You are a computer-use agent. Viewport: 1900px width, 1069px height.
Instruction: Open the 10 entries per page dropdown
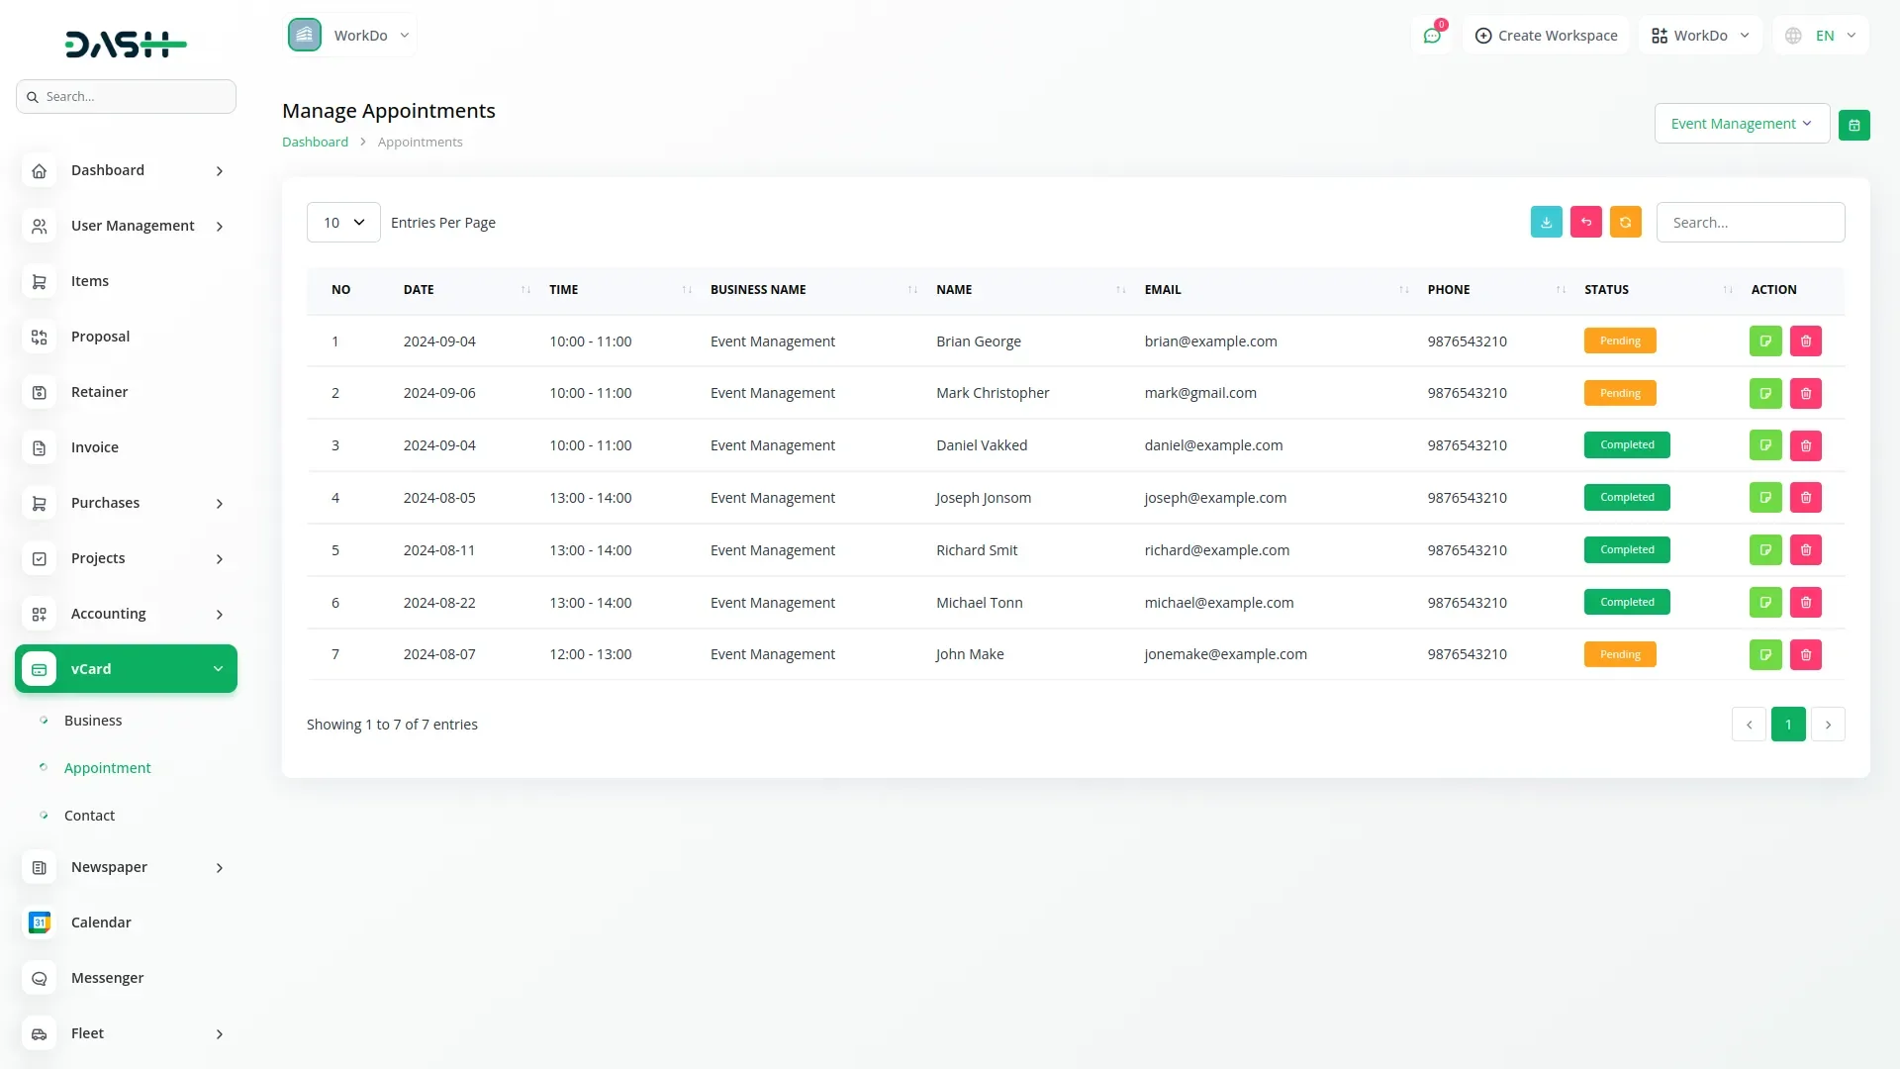click(343, 223)
